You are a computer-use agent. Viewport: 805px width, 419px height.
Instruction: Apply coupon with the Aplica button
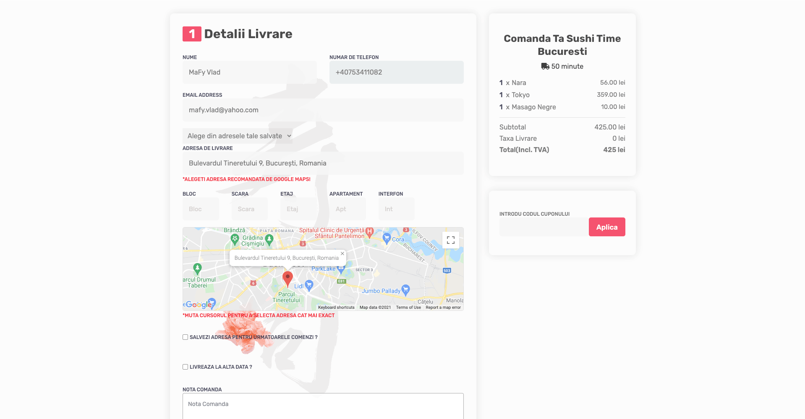[607, 227]
